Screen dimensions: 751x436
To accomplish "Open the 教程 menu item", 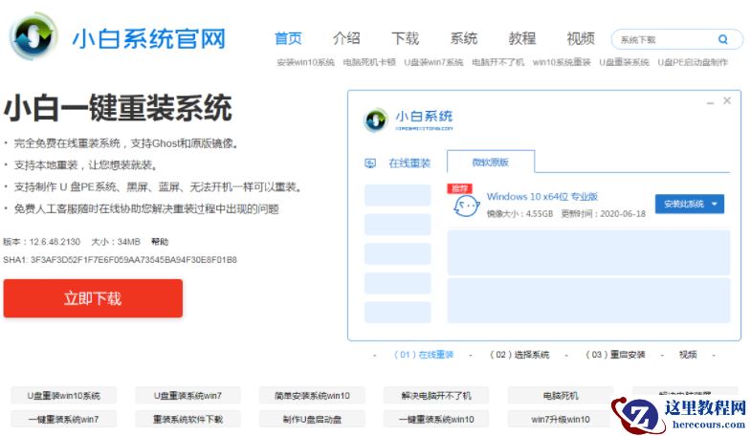I will click(x=522, y=38).
